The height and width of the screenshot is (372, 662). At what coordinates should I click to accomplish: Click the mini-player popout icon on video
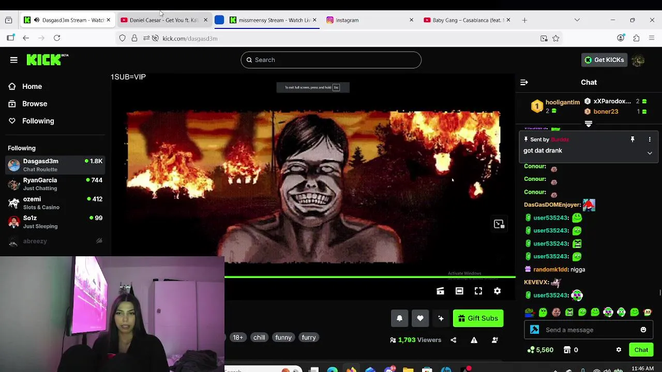tap(499, 224)
